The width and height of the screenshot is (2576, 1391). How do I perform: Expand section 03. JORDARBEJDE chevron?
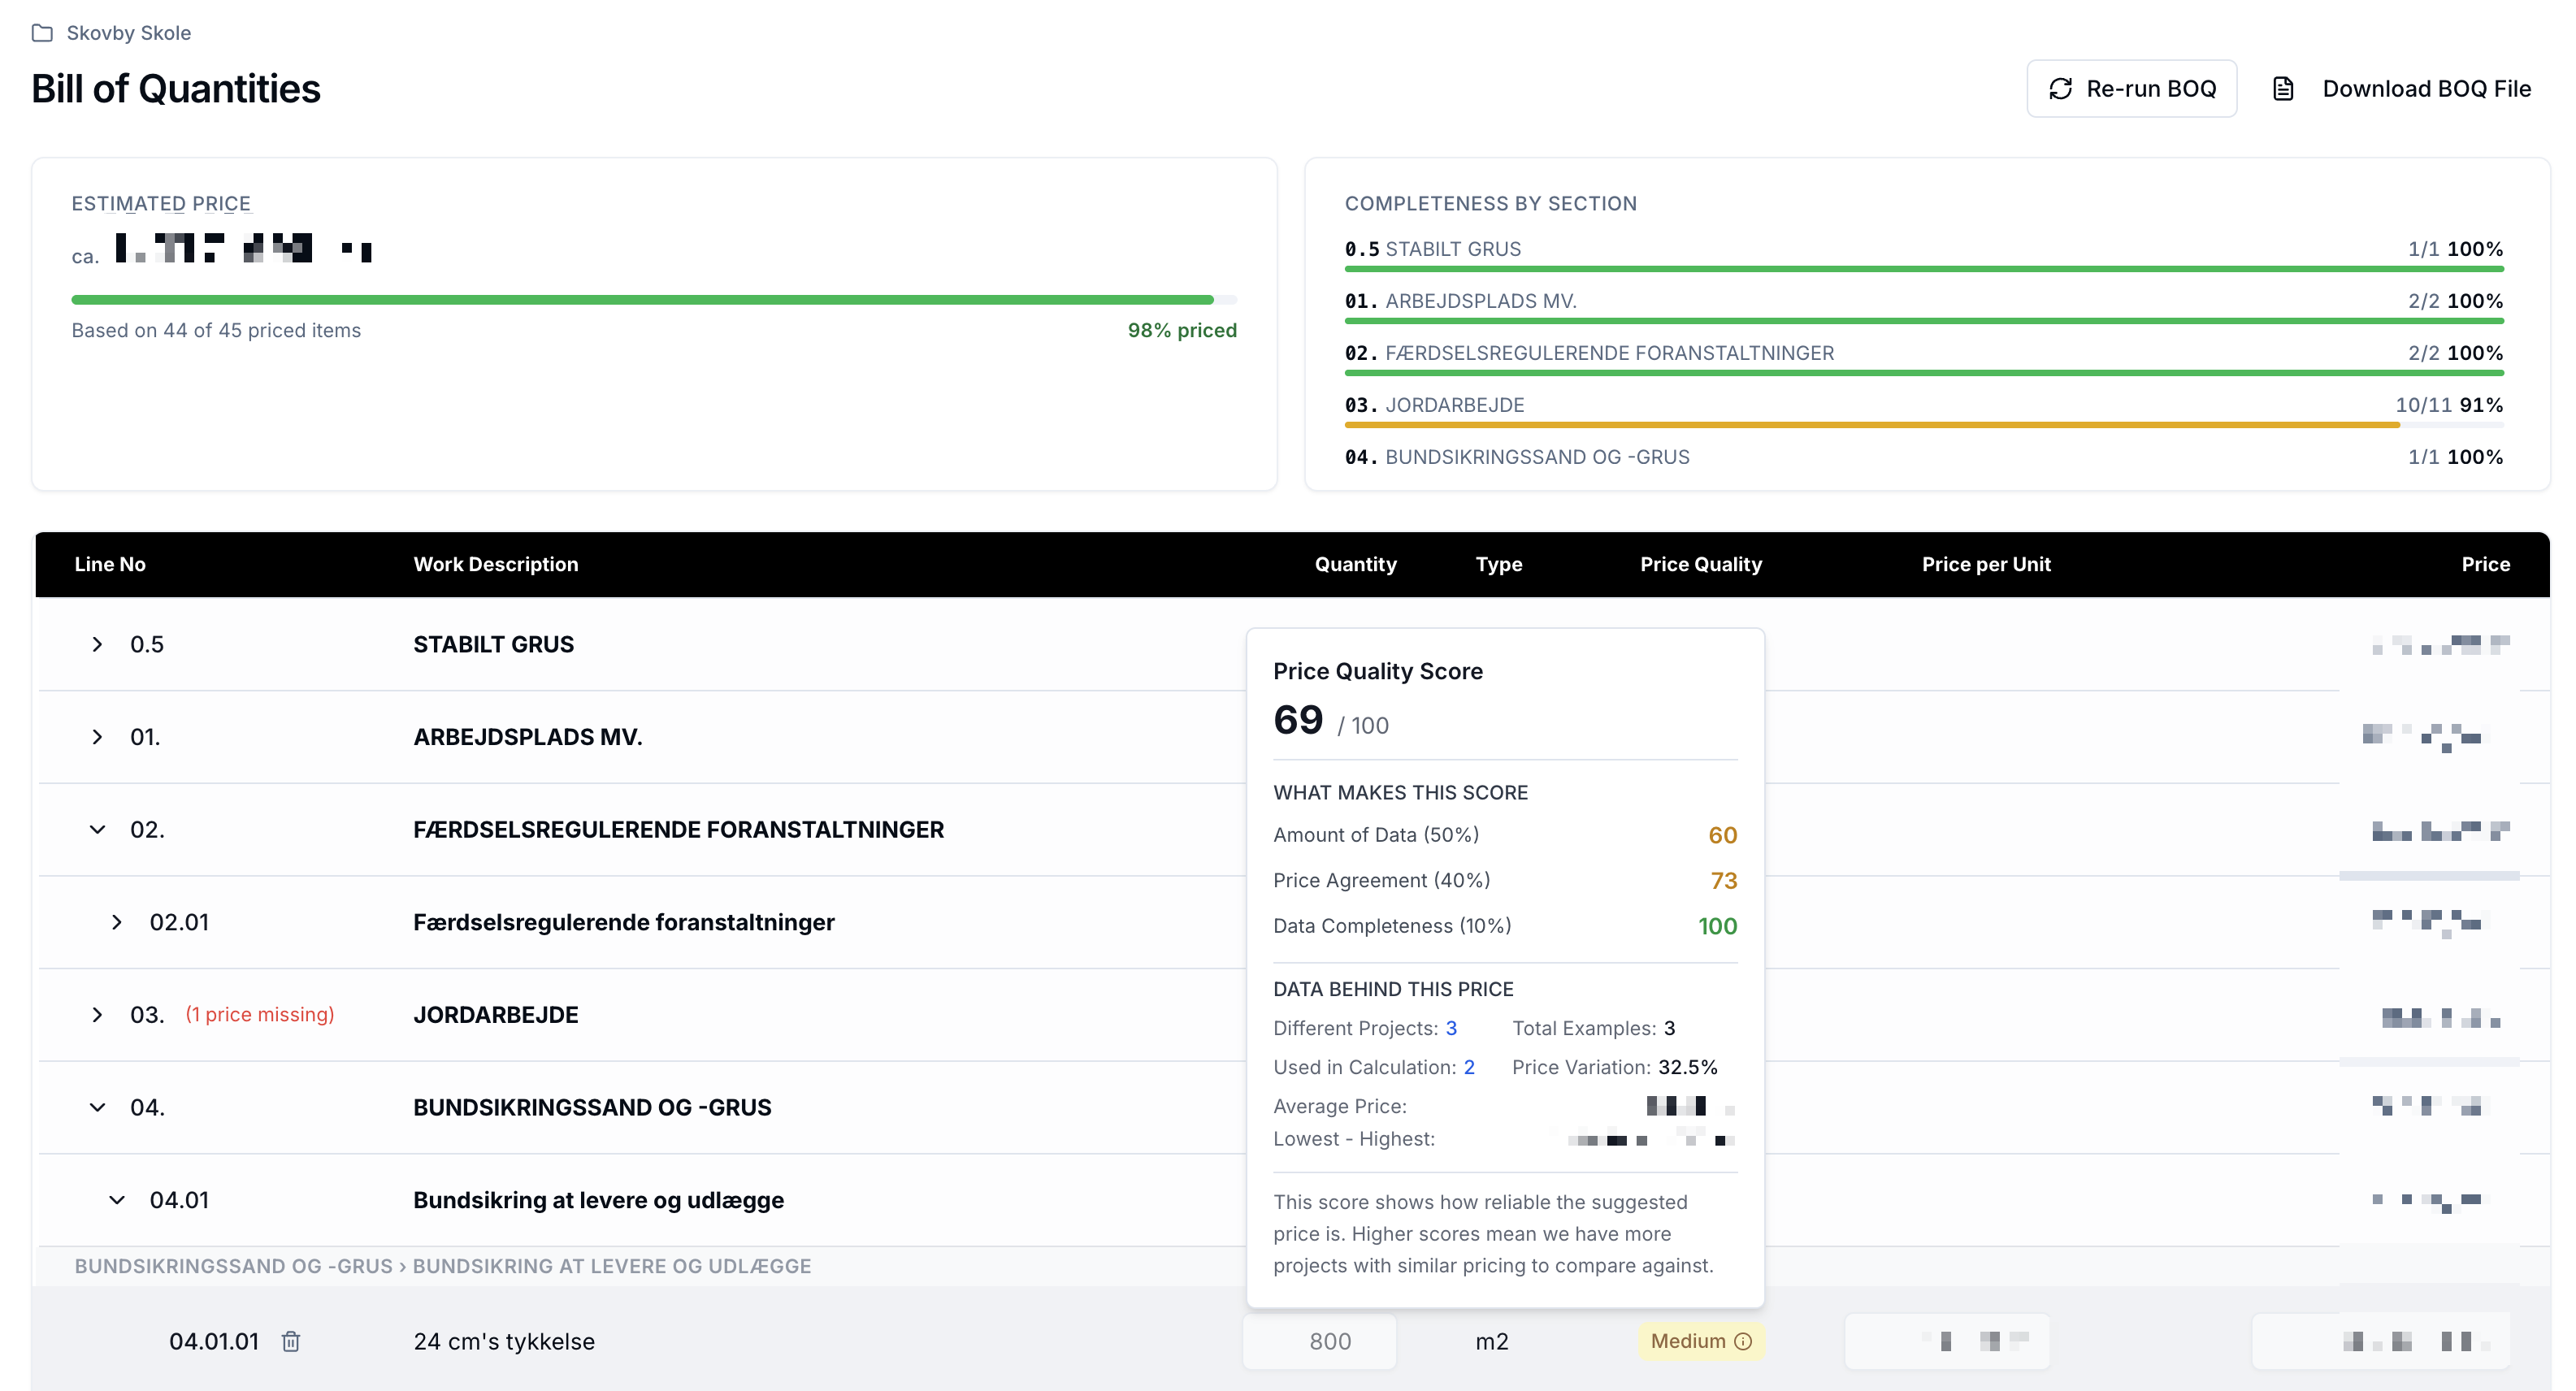(x=97, y=1014)
